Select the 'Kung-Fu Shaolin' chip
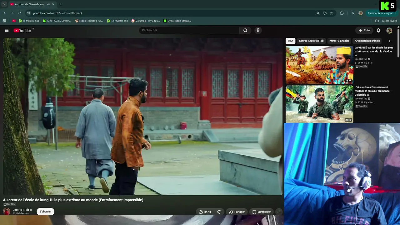 point(339,41)
